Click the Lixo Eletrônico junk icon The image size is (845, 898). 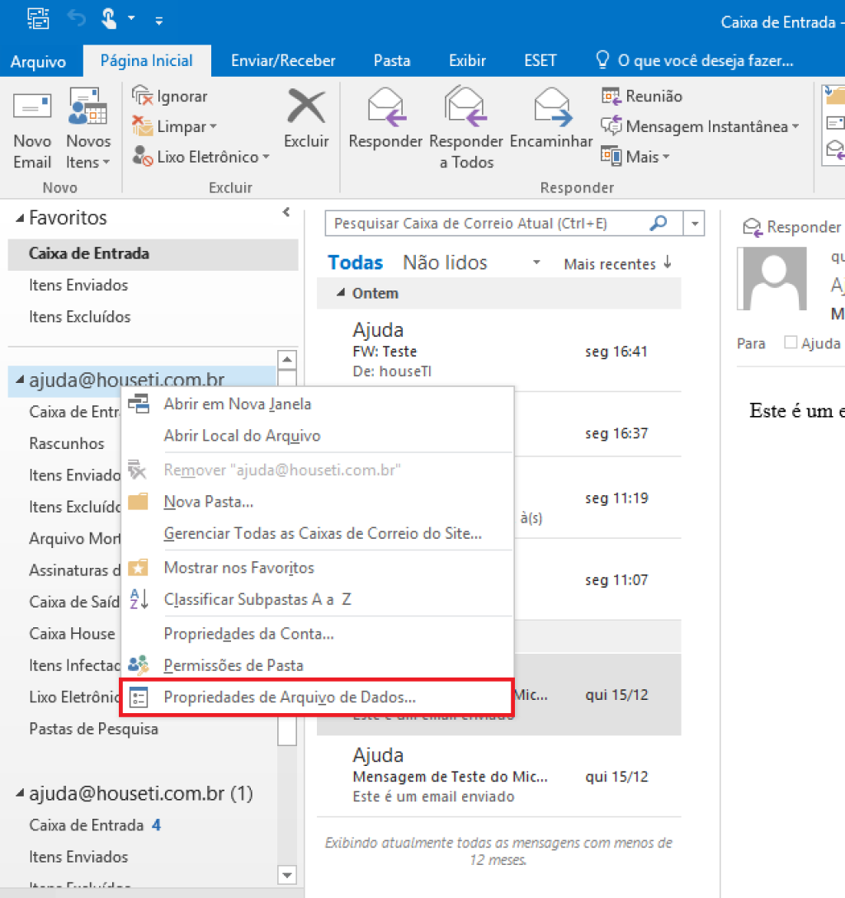(142, 156)
